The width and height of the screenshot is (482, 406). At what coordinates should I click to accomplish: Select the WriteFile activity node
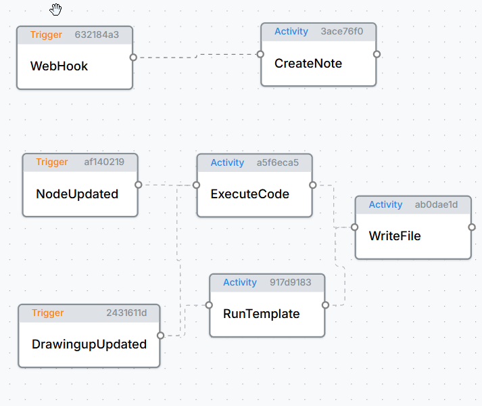point(412,236)
